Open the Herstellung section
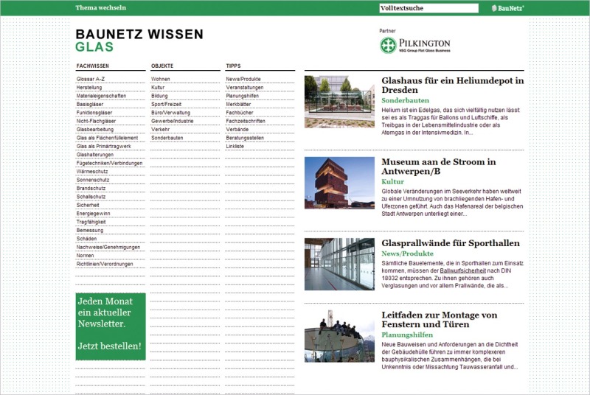The height and width of the screenshot is (395, 590). 89,88
